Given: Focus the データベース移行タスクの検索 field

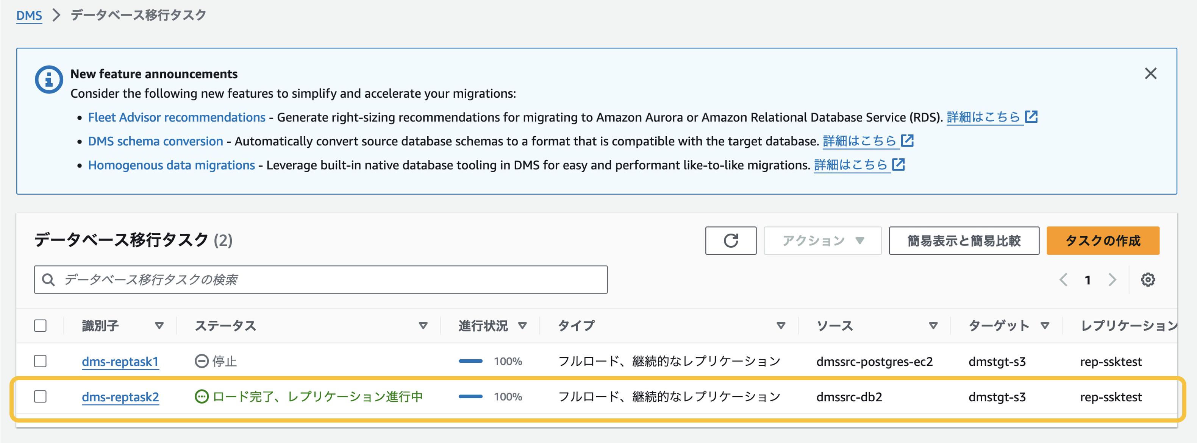Looking at the screenshot, I should click(x=320, y=279).
